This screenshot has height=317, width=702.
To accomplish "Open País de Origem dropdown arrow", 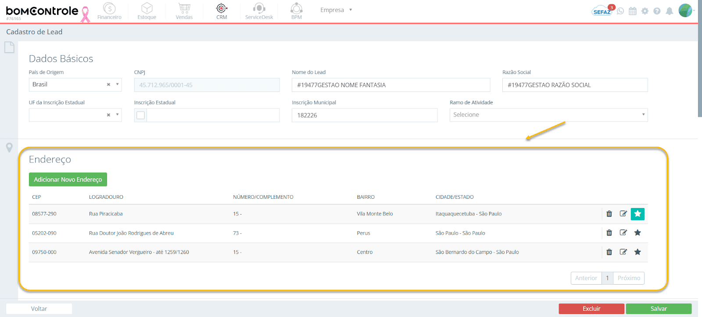I will (x=117, y=84).
